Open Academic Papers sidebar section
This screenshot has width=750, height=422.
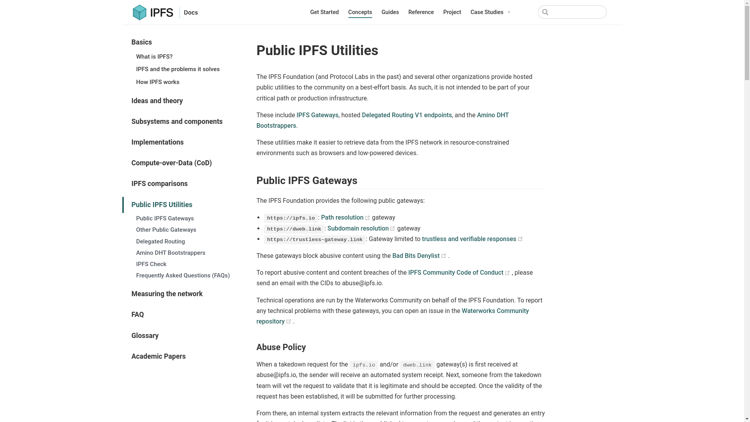click(x=158, y=356)
